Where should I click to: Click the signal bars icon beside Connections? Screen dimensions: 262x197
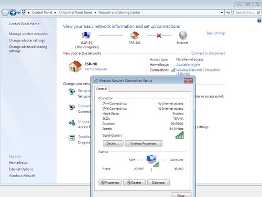tap(173, 70)
